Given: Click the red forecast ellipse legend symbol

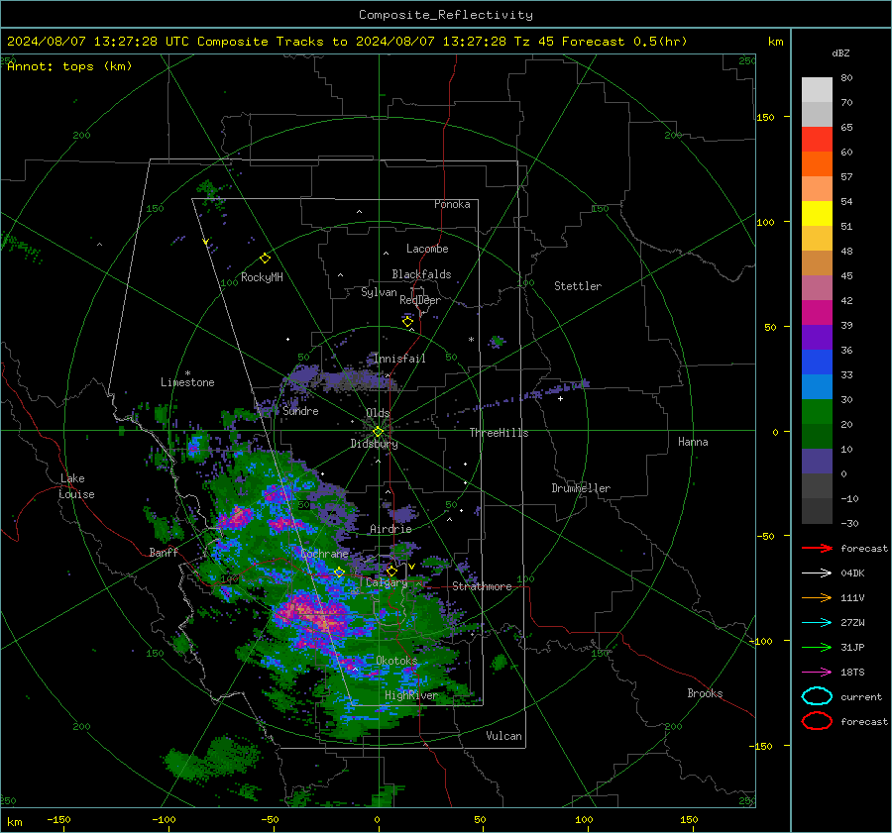Looking at the screenshot, I should [x=817, y=721].
